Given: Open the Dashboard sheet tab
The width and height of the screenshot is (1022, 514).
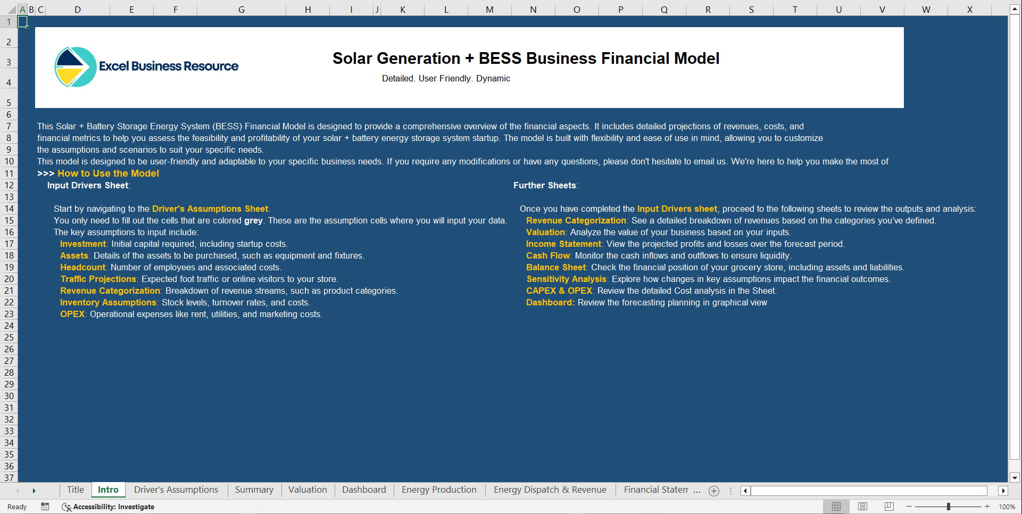Looking at the screenshot, I should 364,490.
